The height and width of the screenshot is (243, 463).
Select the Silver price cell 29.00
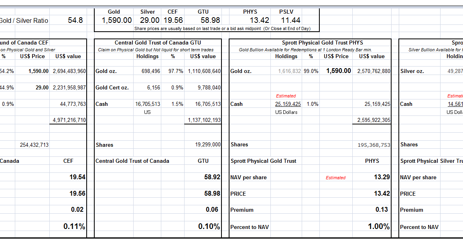click(x=150, y=20)
